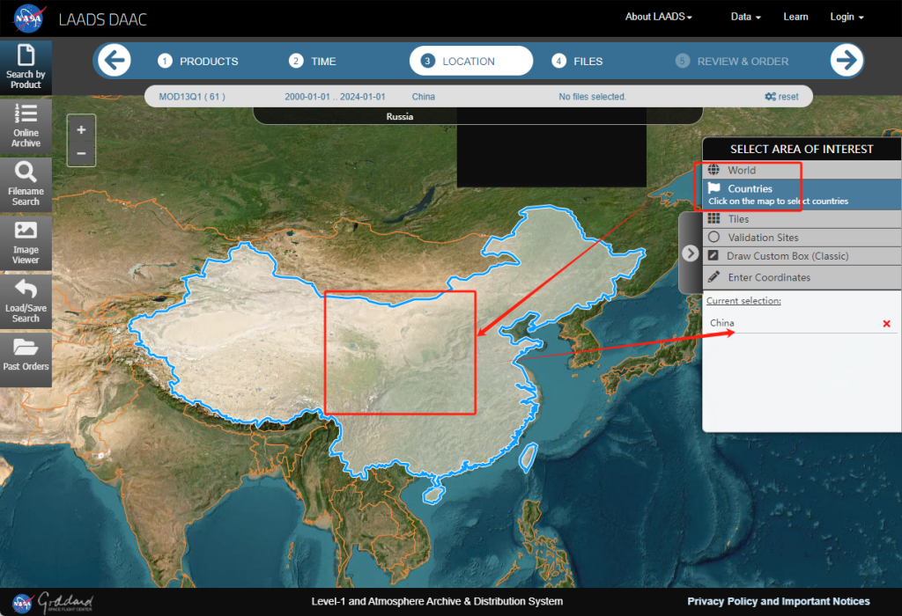
Task: Expand the Data dropdown menu
Action: pos(745,17)
